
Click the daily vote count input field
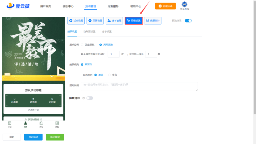tap(113, 54)
